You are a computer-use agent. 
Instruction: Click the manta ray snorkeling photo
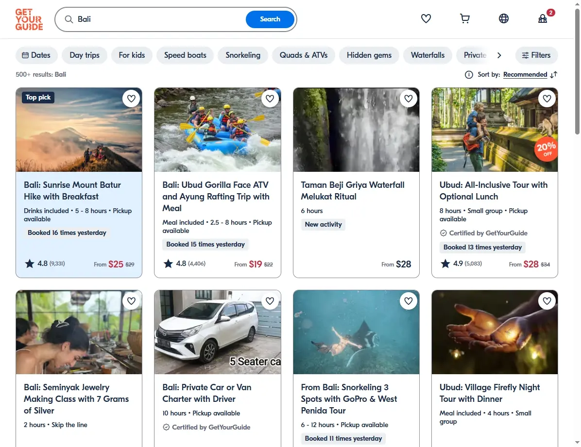(x=356, y=332)
